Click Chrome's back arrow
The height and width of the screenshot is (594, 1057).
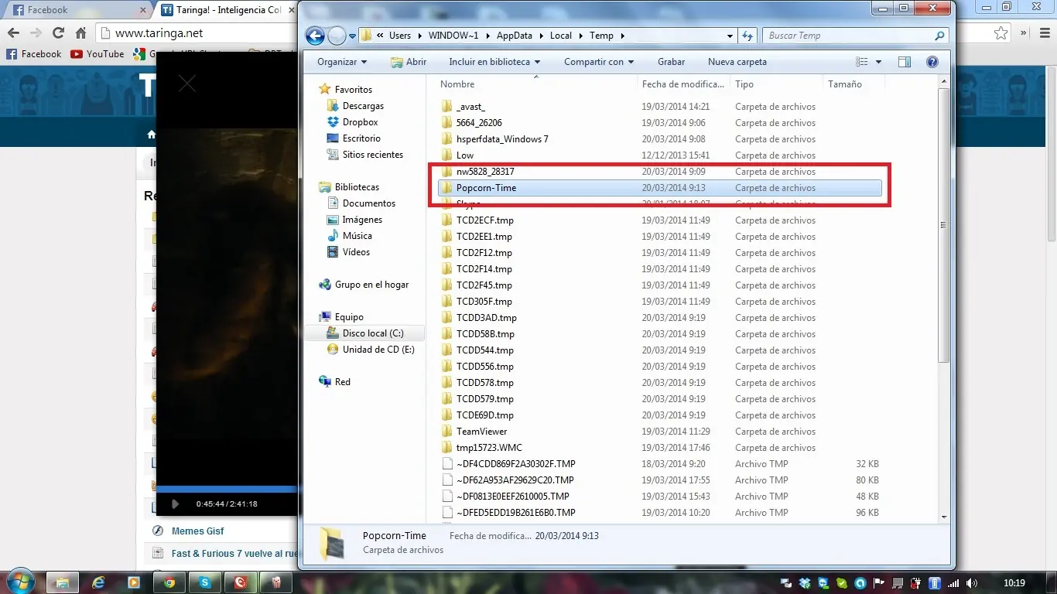coord(12,33)
